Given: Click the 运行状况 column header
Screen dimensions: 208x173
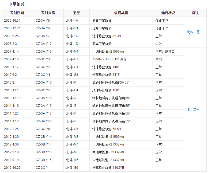Looking at the screenshot, I should (168, 13).
